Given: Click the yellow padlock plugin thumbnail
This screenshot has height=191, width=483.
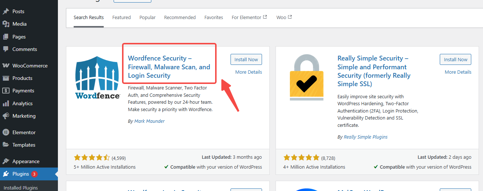Looking at the screenshot, I should pos(307,77).
